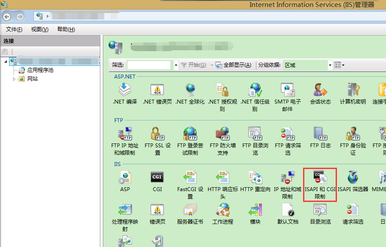Open ISAPI 和 CGI 限制

(x=320, y=185)
